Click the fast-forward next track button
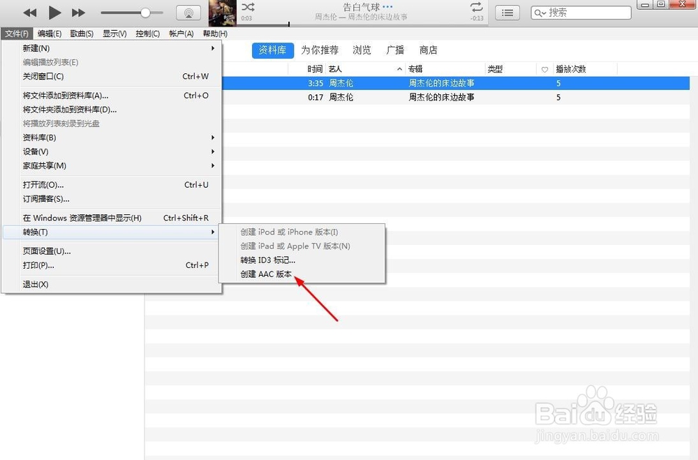The width and height of the screenshot is (698, 460). [78, 13]
